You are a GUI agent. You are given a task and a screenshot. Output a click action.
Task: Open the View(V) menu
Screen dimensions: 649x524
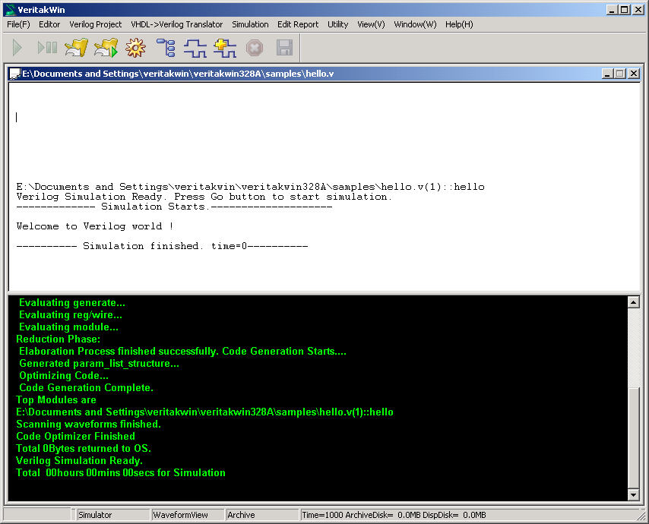pyautogui.click(x=372, y=24)
